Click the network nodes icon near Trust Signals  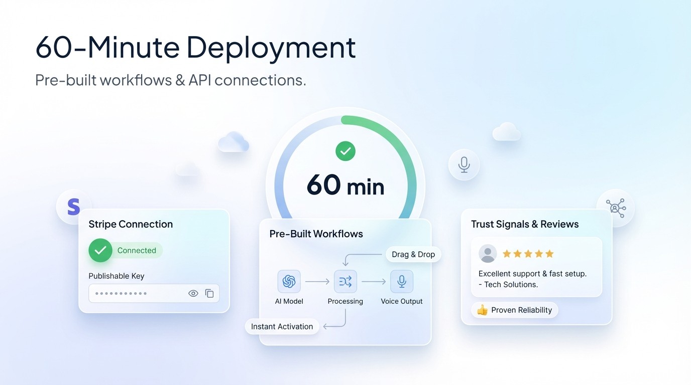point(616,207)
